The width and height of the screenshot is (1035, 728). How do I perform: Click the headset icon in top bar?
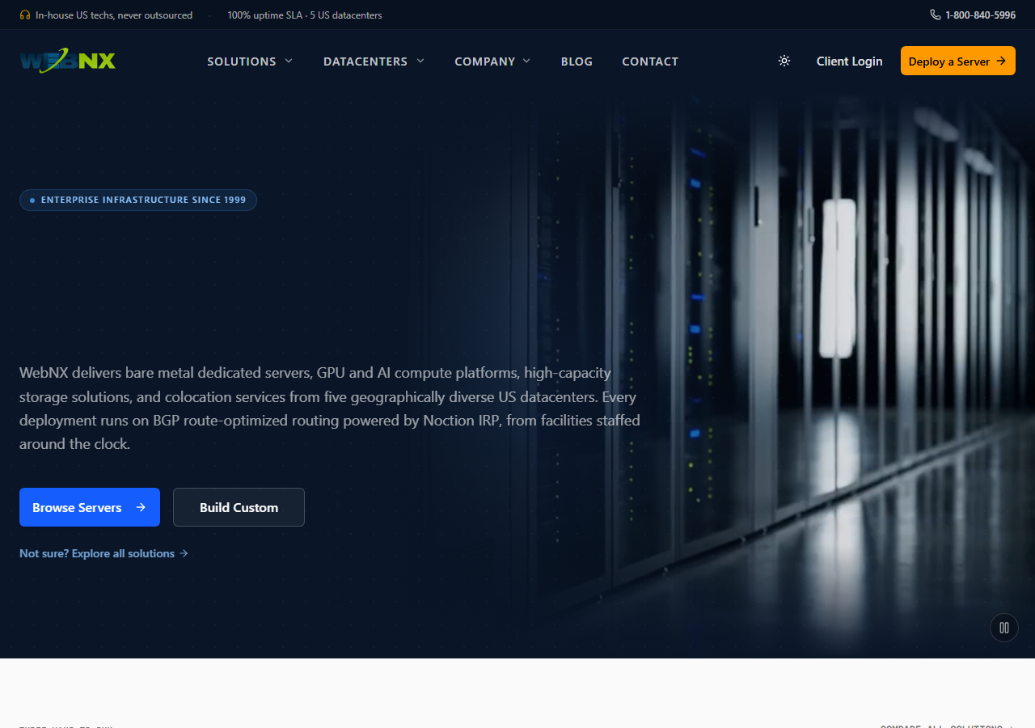click(x=25, y=15)
